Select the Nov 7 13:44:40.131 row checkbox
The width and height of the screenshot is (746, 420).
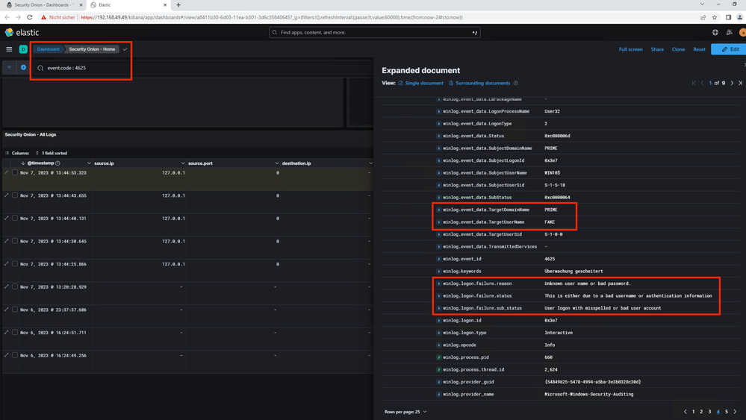click(x=15, y=218)
